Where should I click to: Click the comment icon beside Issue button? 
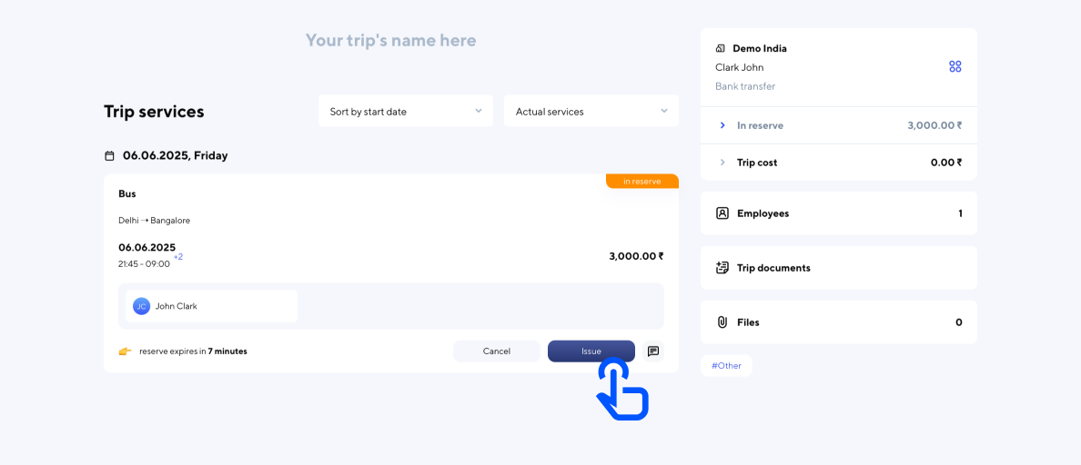[653, 351]
